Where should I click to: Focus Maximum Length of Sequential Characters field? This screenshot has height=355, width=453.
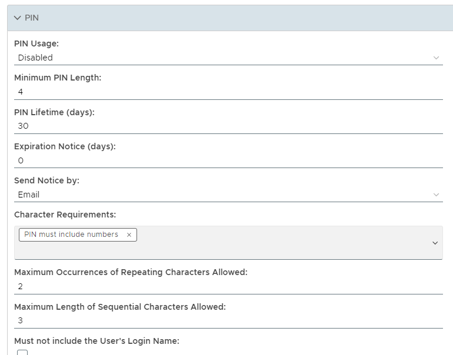[x=228, y=320]
